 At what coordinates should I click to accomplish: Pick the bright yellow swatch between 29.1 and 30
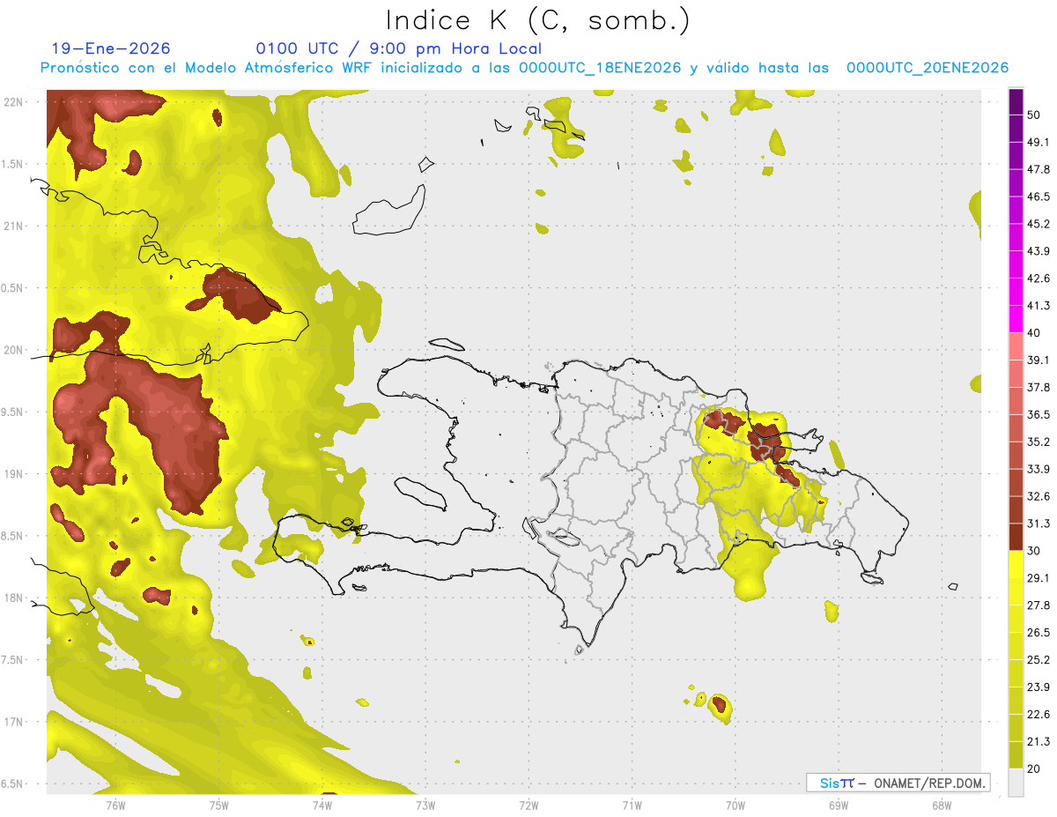1016,564
